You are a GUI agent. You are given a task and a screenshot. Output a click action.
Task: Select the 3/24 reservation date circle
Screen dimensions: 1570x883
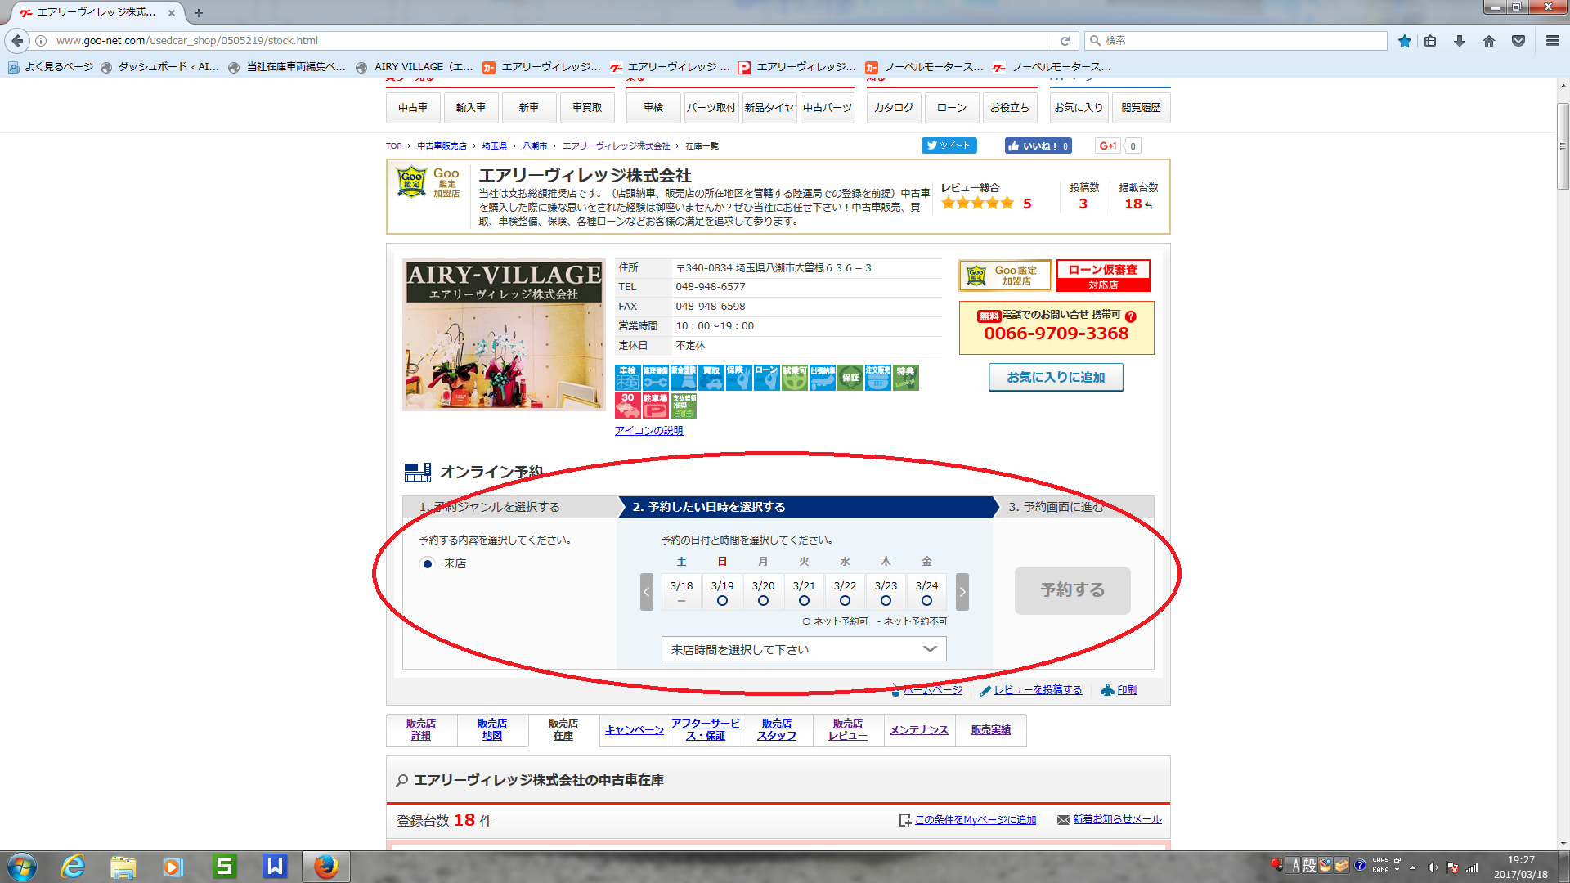(926, 601)
